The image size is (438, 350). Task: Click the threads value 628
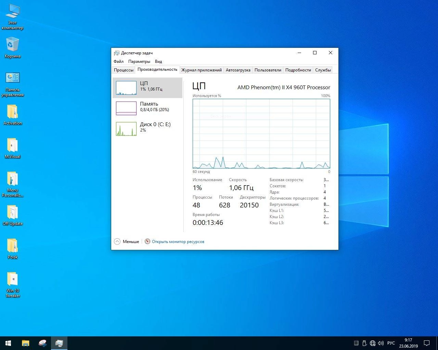[x=224, y=205]
